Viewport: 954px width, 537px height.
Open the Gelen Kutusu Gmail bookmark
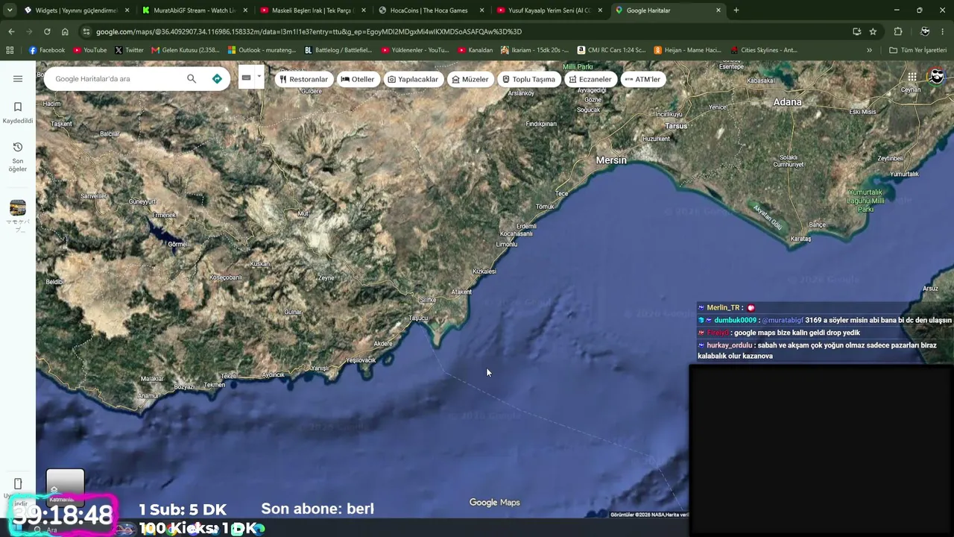pos(186,50)
